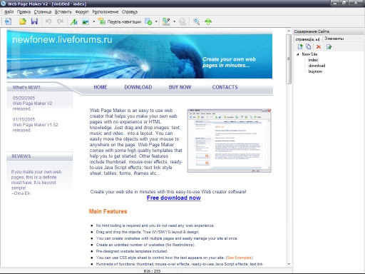
Task: Open dropdown arrow beside green-circle window icon
Action: [x=156, y=21]
